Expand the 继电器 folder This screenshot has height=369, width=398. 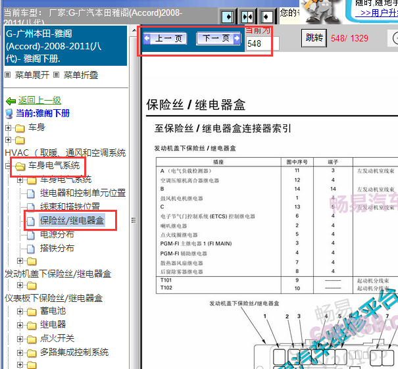(x=20, y=325)
